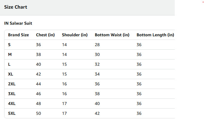Screen dimensions: 204x124
Task: Select the 5XL size row label
Action: point(12,113)
